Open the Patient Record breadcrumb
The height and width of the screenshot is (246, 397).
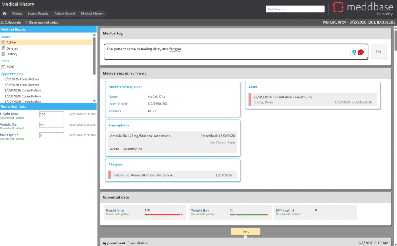[65, 14]
